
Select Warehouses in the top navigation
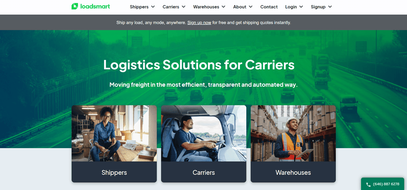206,7
